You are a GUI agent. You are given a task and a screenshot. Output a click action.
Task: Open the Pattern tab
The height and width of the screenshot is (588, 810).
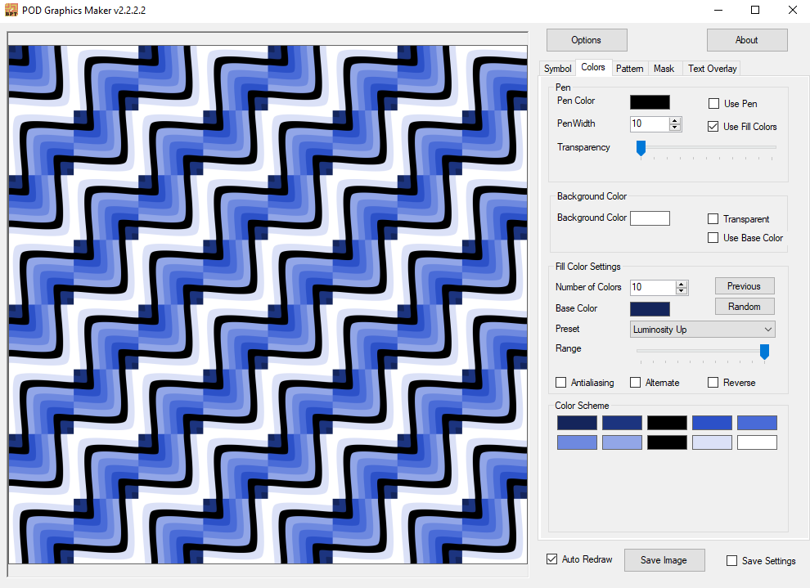630,69
